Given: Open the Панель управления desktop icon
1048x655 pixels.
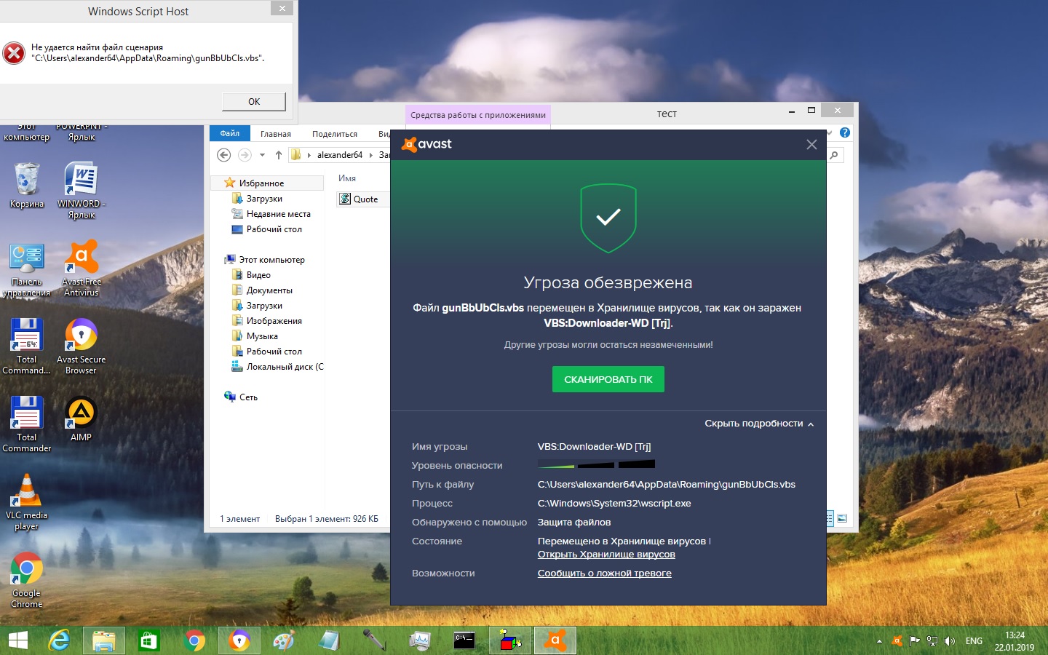Looking at the screenshot, I should click(x=27, y=269).
